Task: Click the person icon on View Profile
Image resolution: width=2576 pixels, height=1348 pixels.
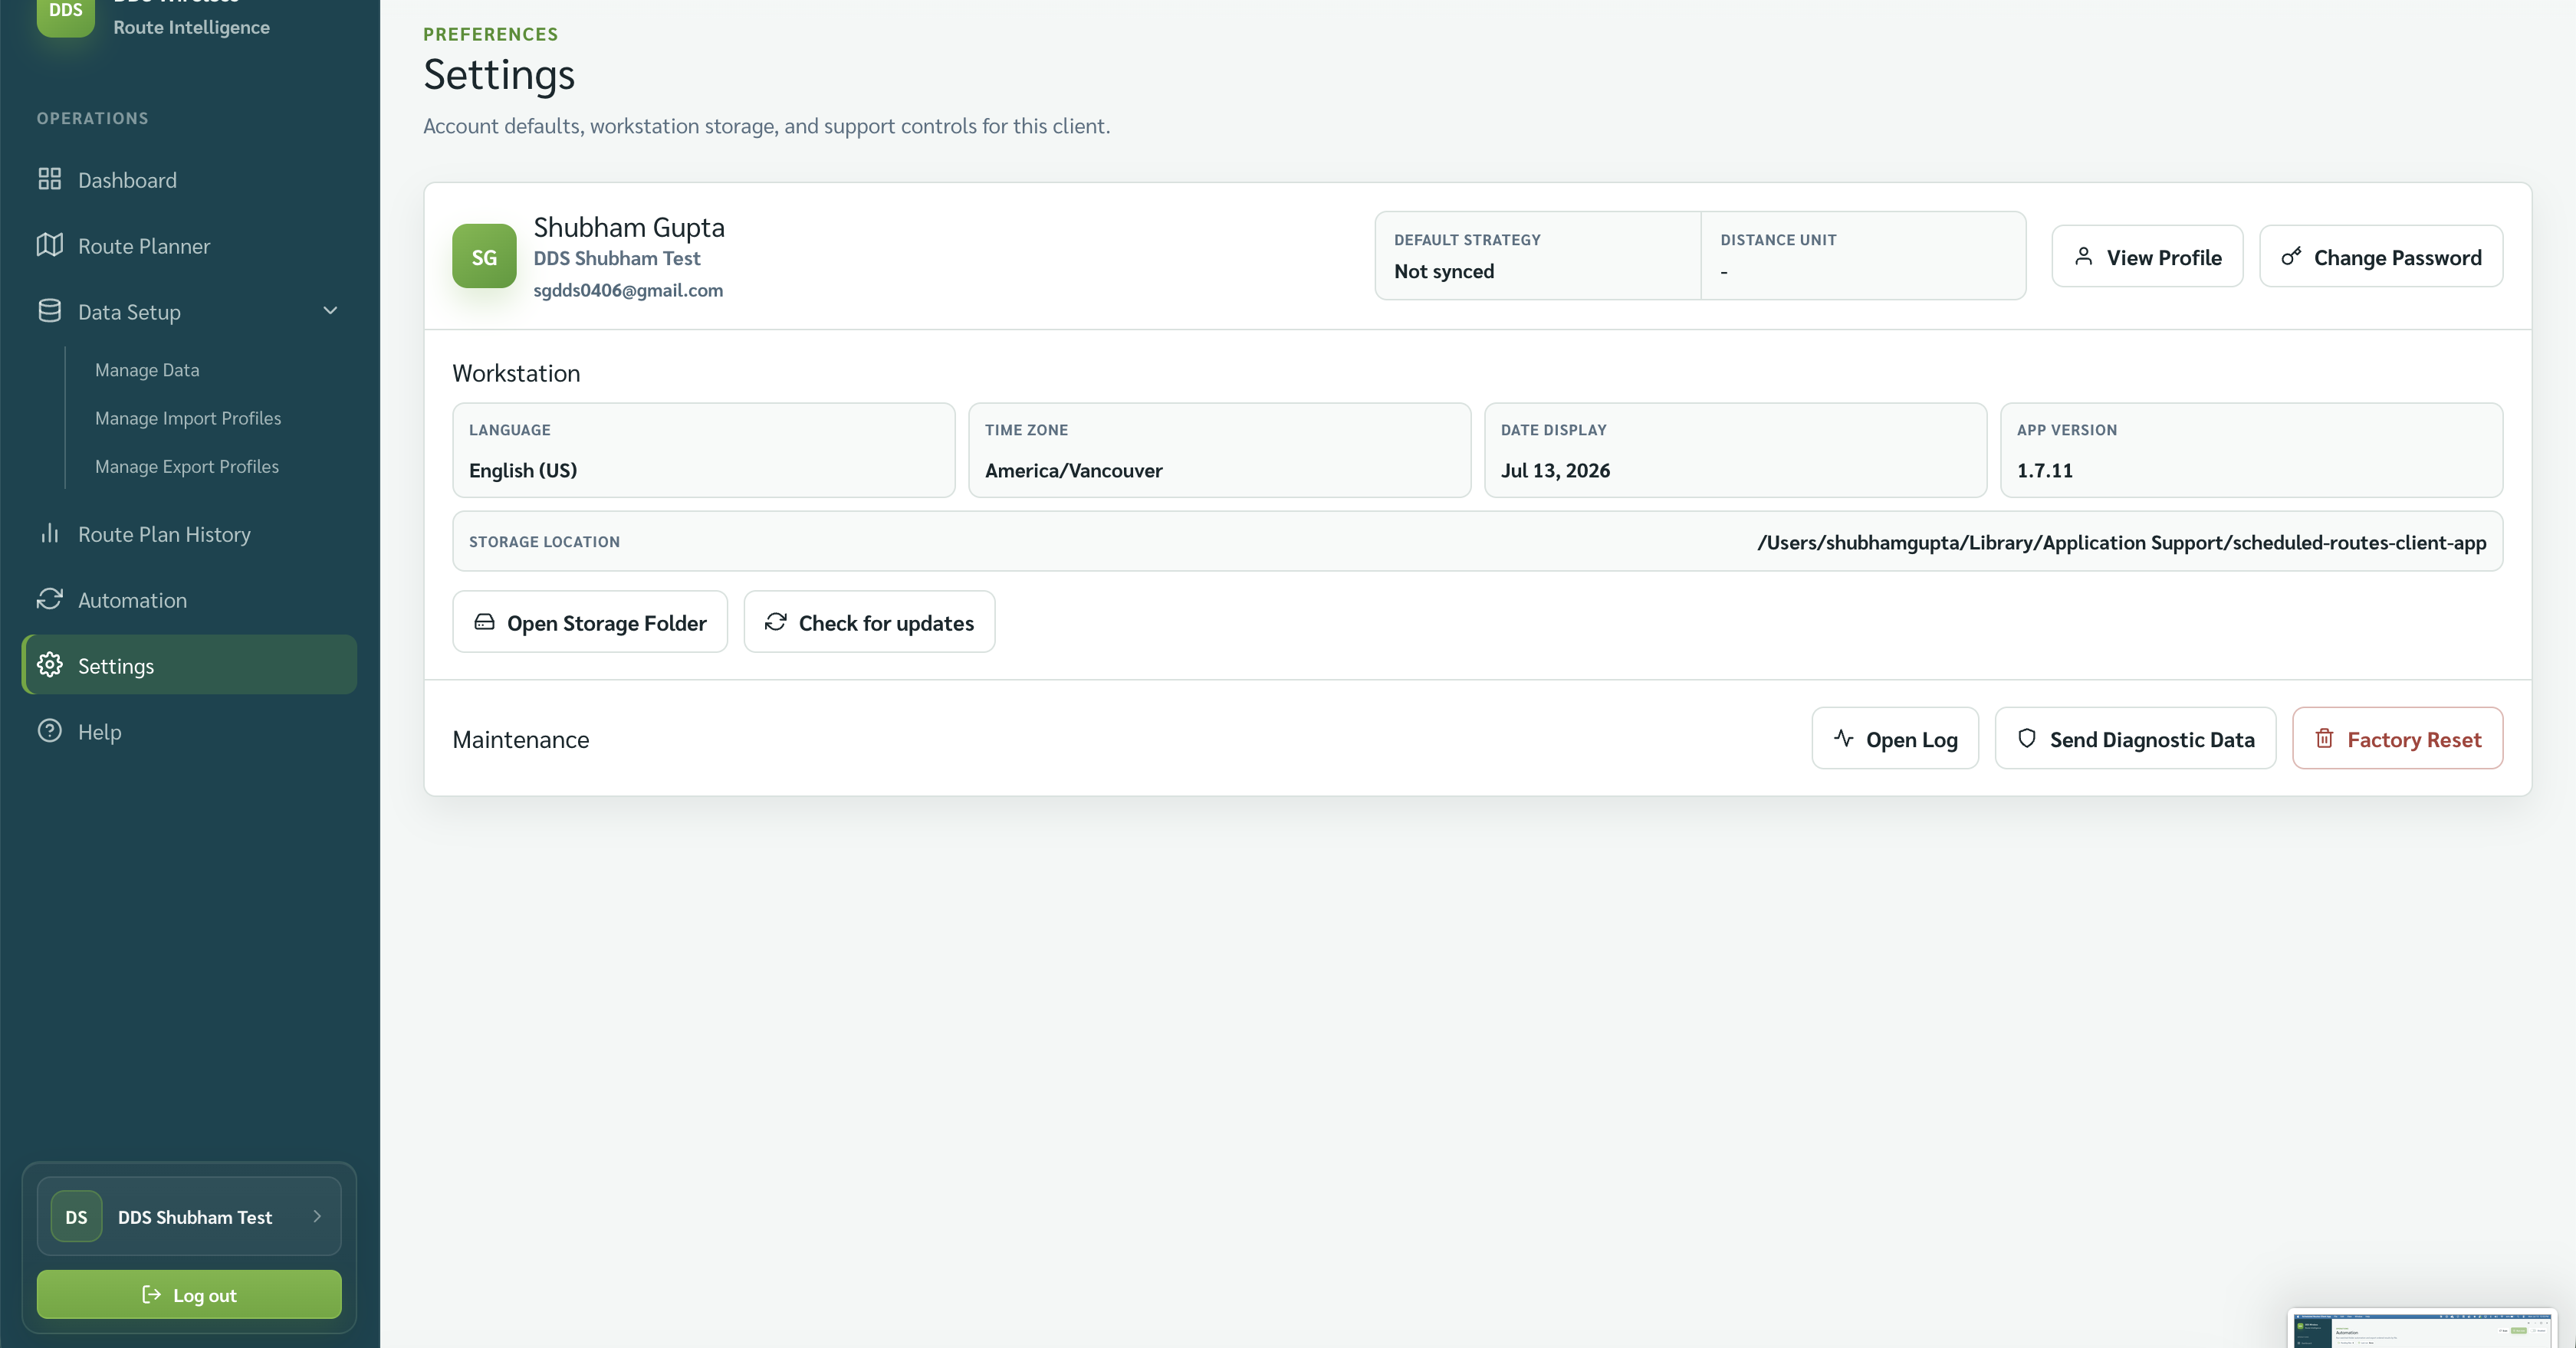Action: click(2083, 257)
